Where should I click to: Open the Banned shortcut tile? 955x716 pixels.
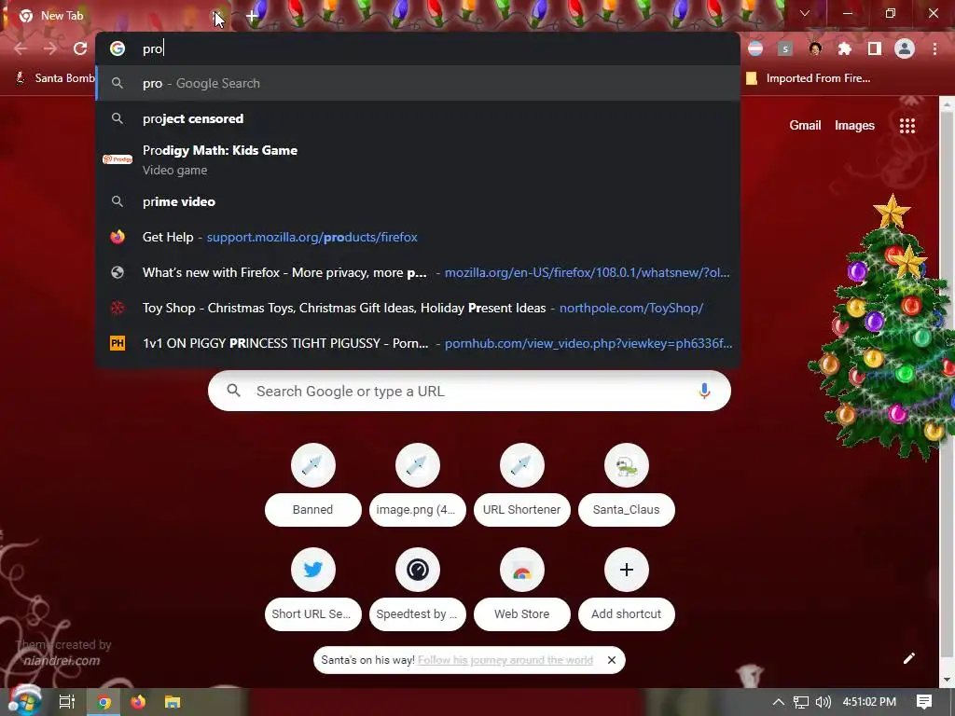[313, 485]
